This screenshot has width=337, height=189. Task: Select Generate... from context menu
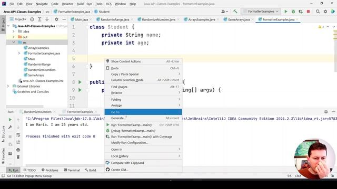143,118
